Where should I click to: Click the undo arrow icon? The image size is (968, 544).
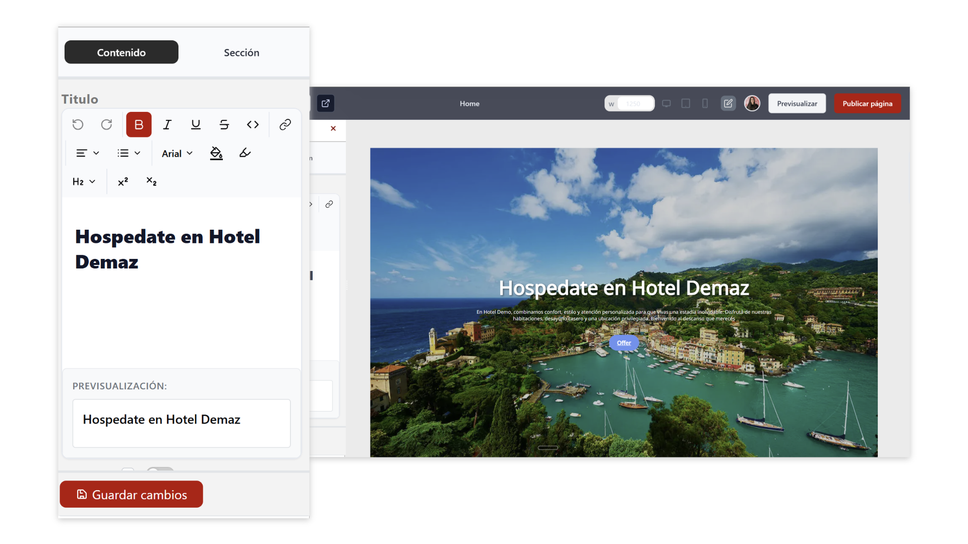tap(78, 124)
